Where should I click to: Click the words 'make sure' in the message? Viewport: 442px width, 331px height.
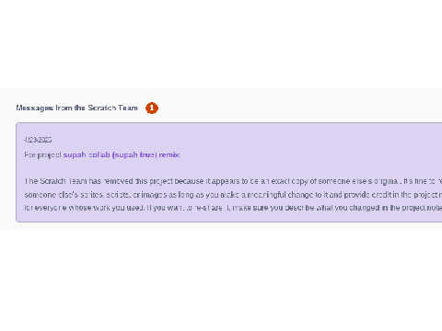(248, 208)
